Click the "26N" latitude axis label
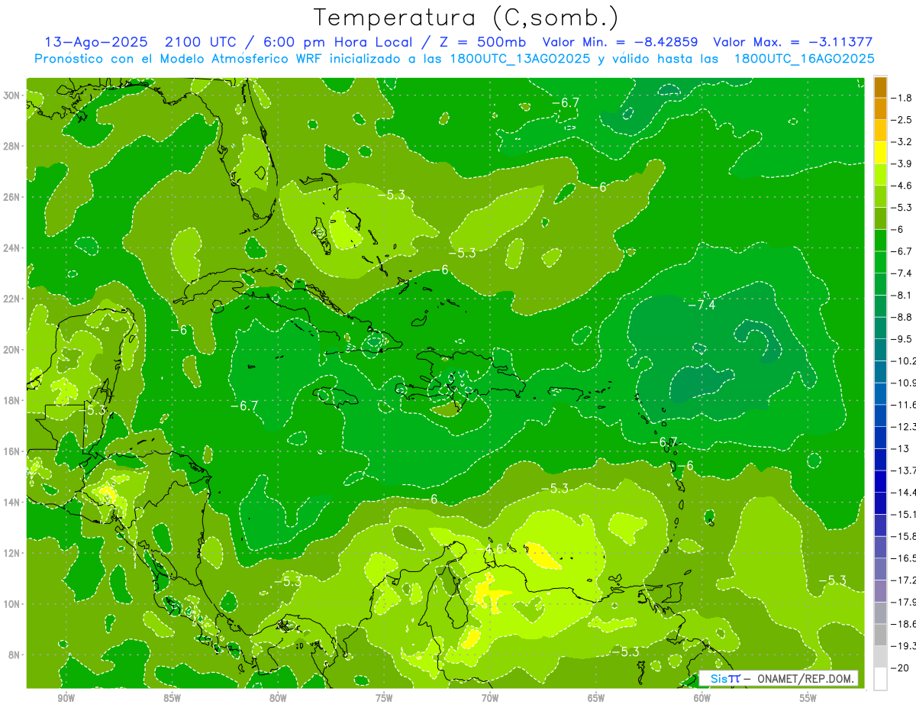The height and width of the screenshot is (708, 916). [x=11, y=197]
